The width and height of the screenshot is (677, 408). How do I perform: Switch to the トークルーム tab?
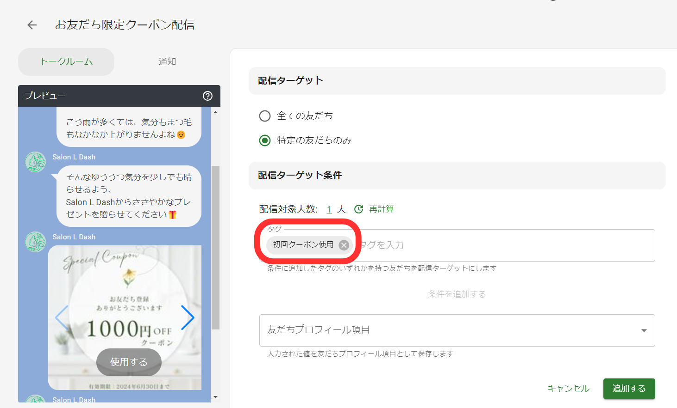[x=66, y=61]
